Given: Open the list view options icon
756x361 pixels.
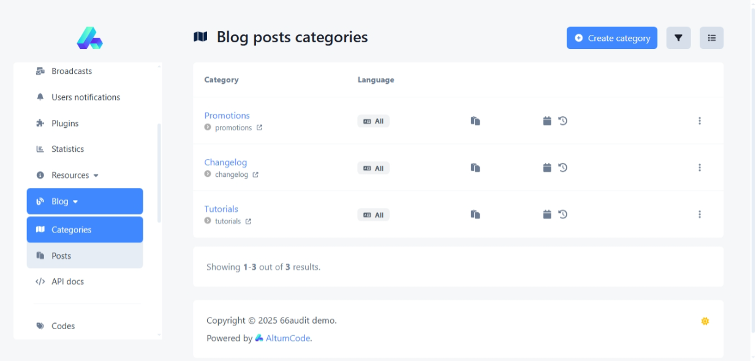Looking at the screenshot, I should 711,38.
